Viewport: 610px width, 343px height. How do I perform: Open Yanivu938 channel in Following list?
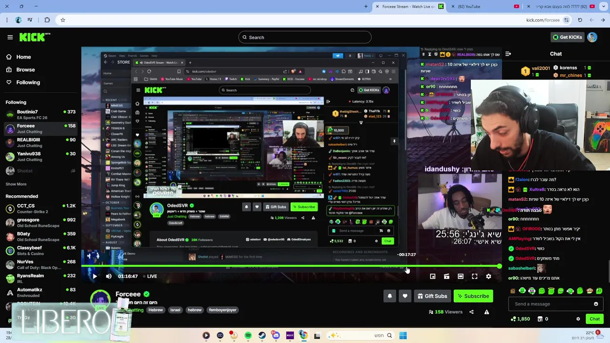[41, 156]
